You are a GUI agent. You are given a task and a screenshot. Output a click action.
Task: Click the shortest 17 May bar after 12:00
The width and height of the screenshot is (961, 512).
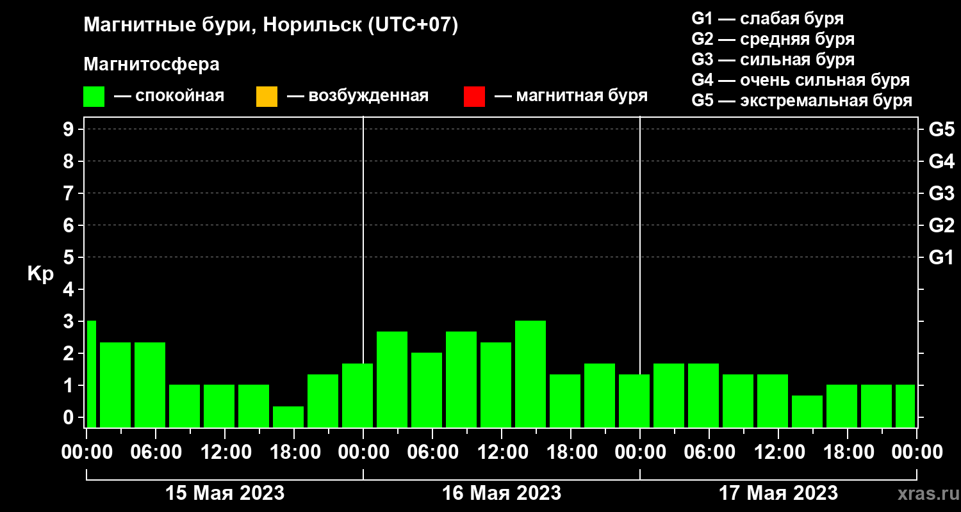pos(807,411)
